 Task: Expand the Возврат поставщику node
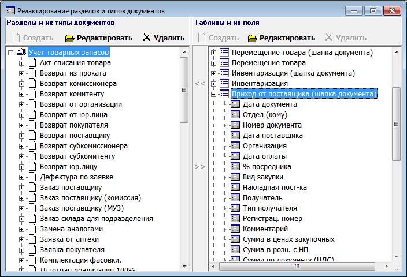pyautogui.click(x=21, y=136)
